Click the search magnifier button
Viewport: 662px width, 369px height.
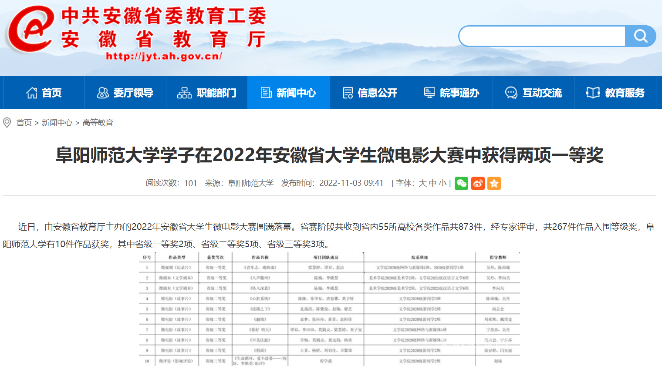click(x=640, y=36)
